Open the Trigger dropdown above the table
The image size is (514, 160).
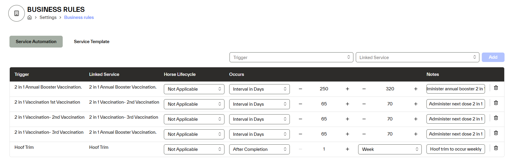pyautogui.click(x=291, y=57)
